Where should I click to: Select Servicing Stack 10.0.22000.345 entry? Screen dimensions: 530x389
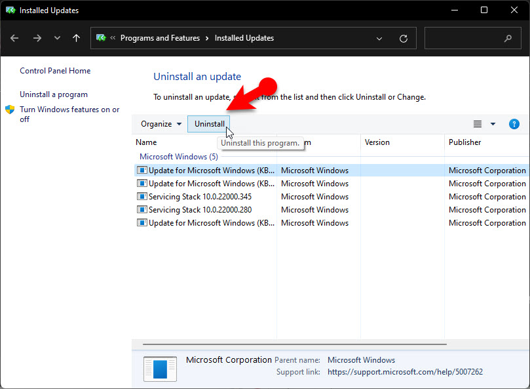pos(200,197)
